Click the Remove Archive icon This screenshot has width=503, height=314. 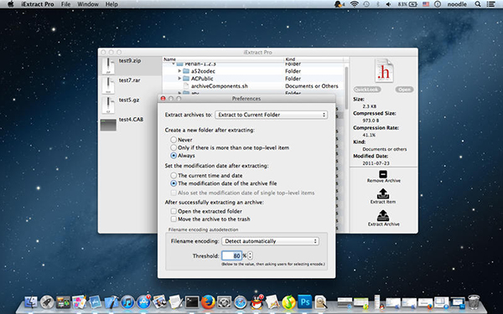pos(383,174)
